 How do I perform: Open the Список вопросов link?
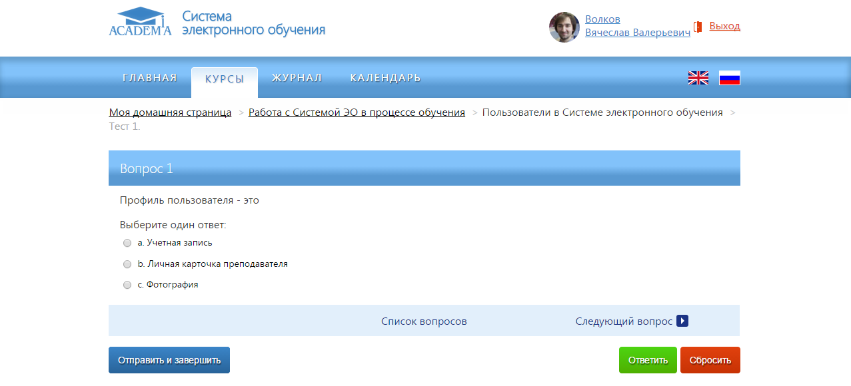point(424,321)
